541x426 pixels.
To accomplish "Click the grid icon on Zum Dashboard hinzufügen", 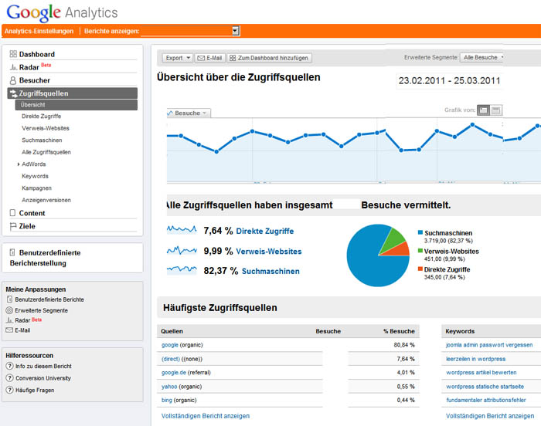I will click(x=233, y=58).
